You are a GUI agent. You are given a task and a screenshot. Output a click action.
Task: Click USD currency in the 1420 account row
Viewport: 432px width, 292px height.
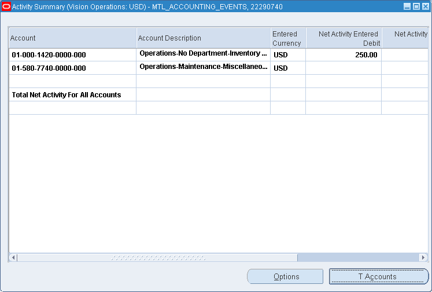point(288,54)
